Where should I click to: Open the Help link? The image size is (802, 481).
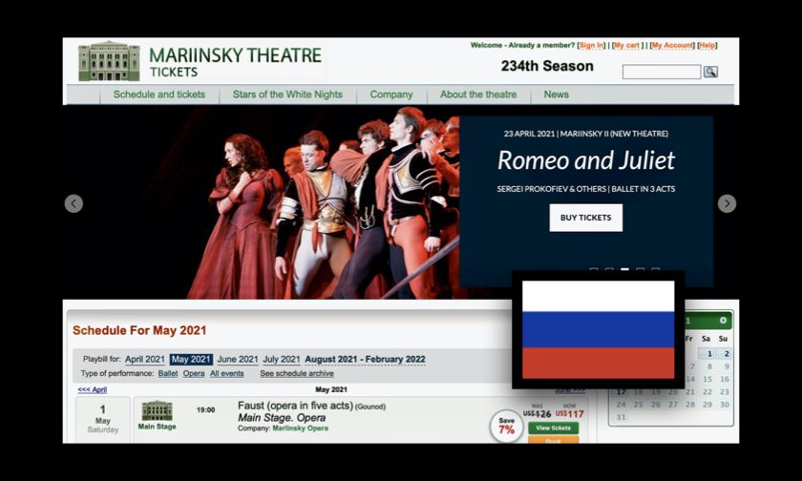pyautogui.click(x=707, y=46)
